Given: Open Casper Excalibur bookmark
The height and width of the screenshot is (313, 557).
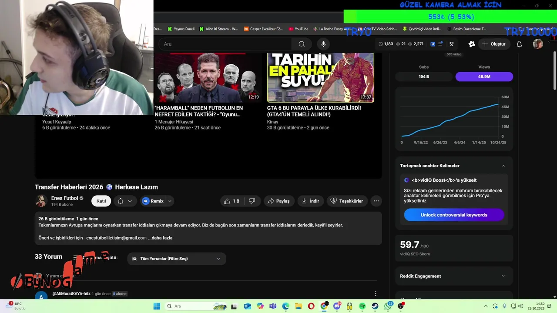Looking at the screenshot, I should tap(263, 29).
